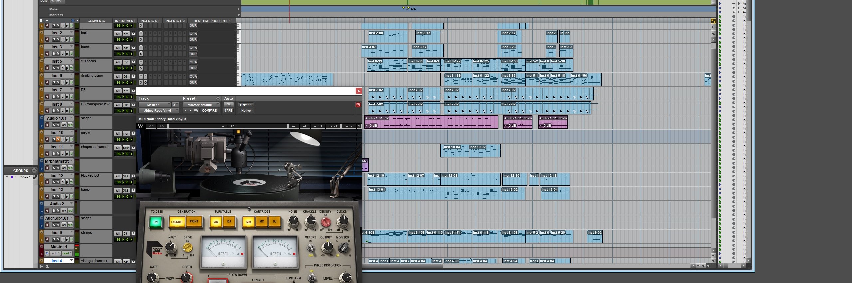Flip the Meters IN/OUT toggle switch
The width and height of the screenshot is (852, 283).
[x=311, y=248]
